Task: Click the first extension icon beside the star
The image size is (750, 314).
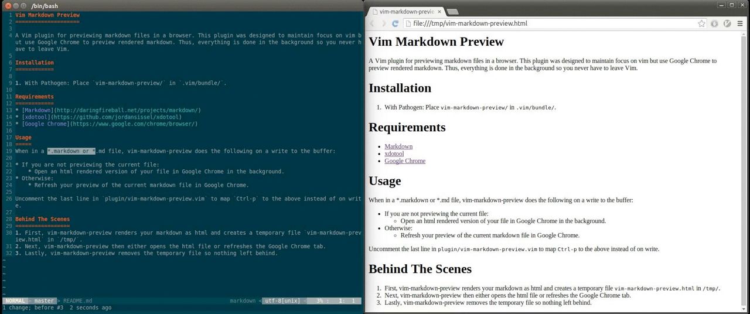Action: point(714,23)
